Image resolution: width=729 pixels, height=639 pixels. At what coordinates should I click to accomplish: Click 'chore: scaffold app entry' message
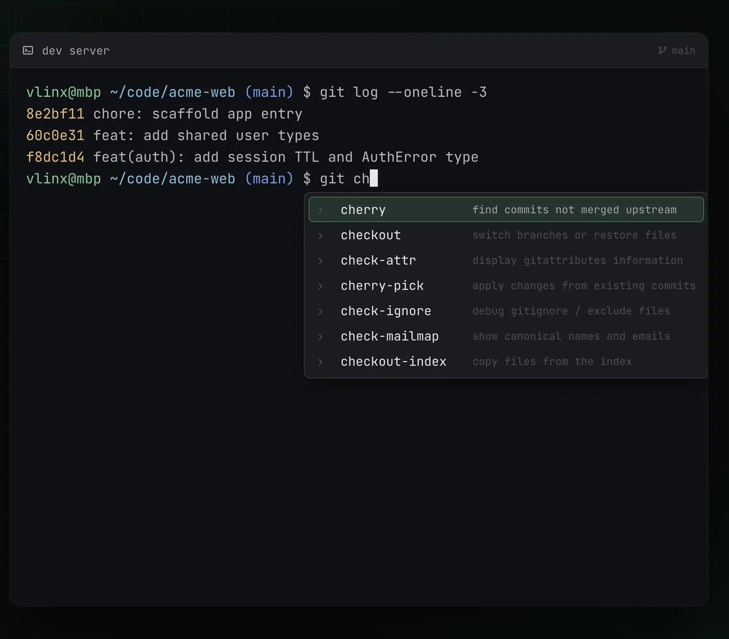coord(198,114)
